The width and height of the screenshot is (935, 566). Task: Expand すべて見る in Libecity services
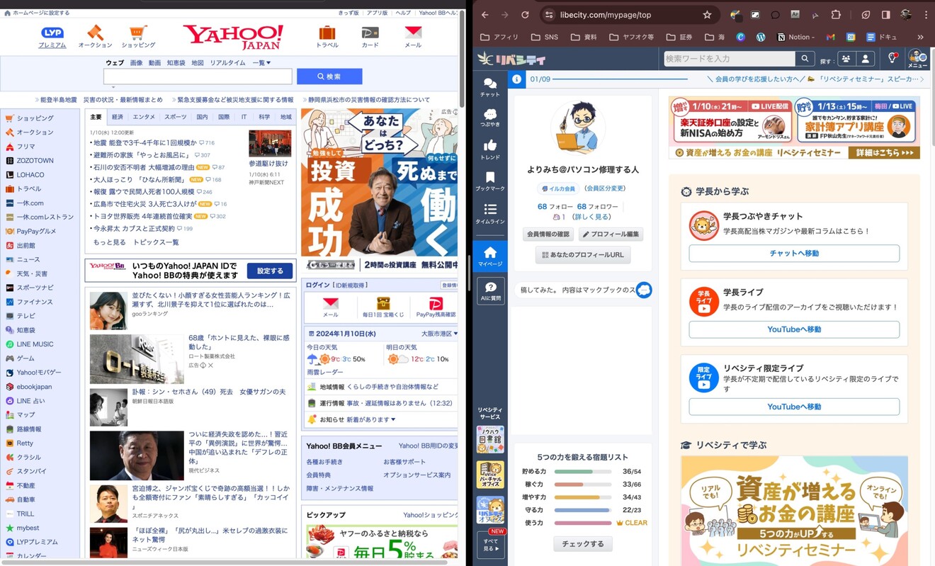click(490, 544)
